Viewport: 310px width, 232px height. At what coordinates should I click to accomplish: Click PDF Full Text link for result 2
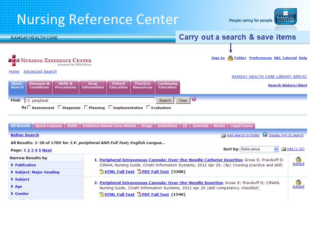pyautogui.click(x=155, y=195)
